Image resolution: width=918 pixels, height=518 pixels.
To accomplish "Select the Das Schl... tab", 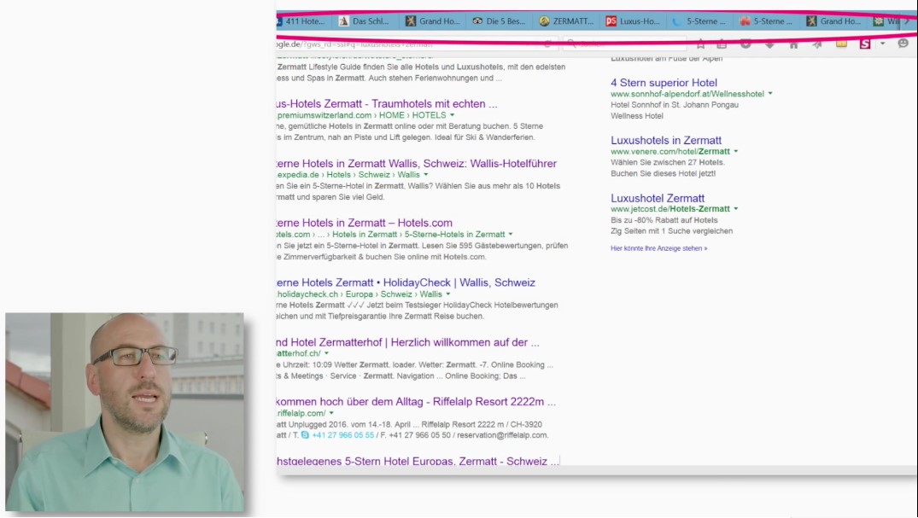I will tap(365, 21).
